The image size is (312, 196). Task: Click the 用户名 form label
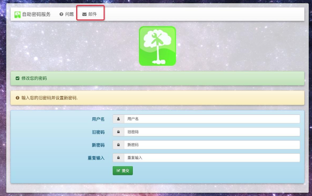98,119
